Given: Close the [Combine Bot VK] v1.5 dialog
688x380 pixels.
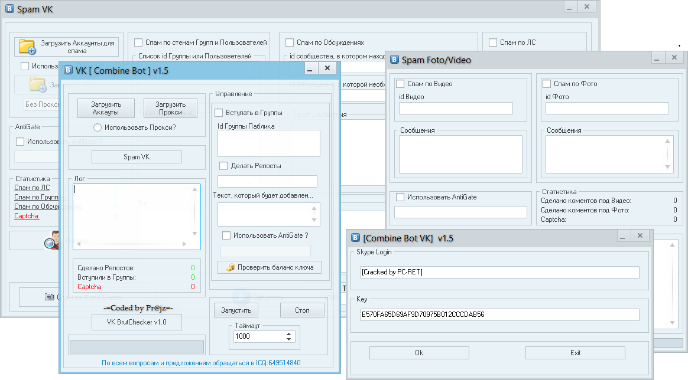Looking at the screenshot, I should [640, 235].
